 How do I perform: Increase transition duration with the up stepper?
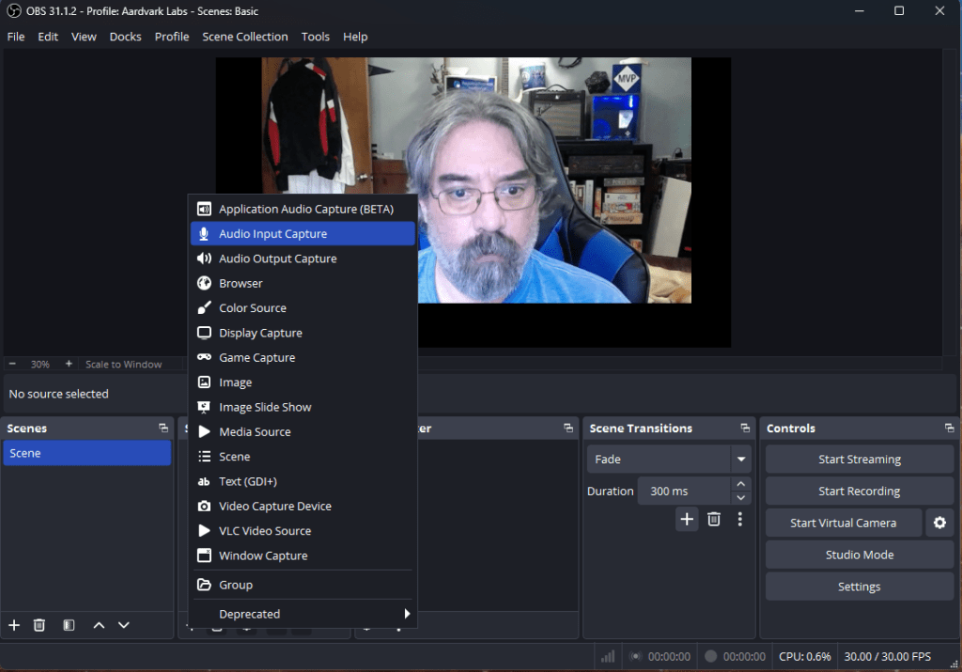point(741,485)
